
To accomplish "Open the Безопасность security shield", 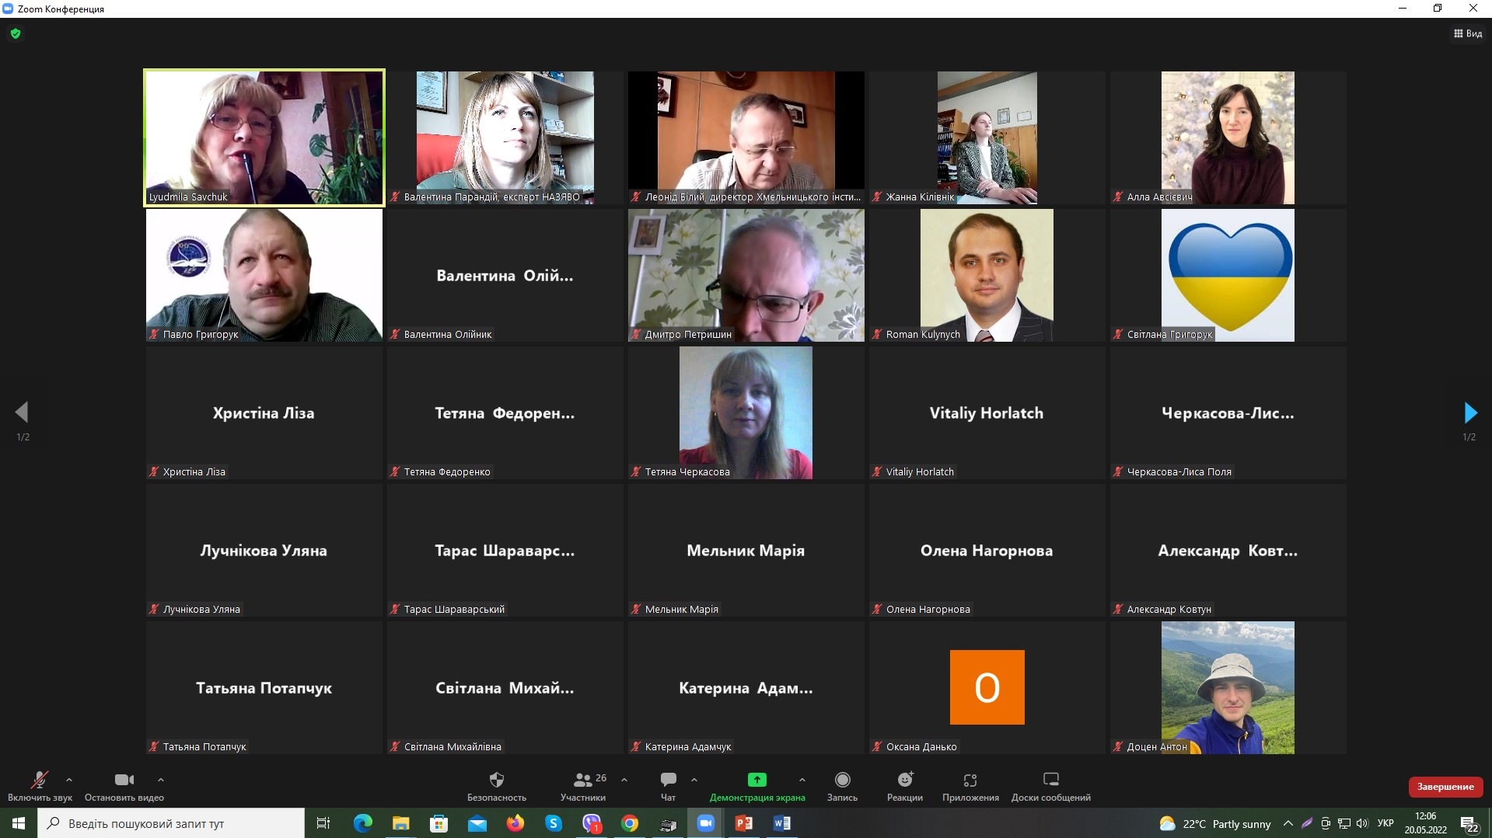I will pos(497,786).
